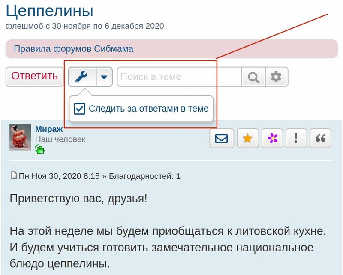
Task: Click subtitle 'флешмоб с 30 ноября по 6 декабря 2020'
Action: (x=84, y=26)
